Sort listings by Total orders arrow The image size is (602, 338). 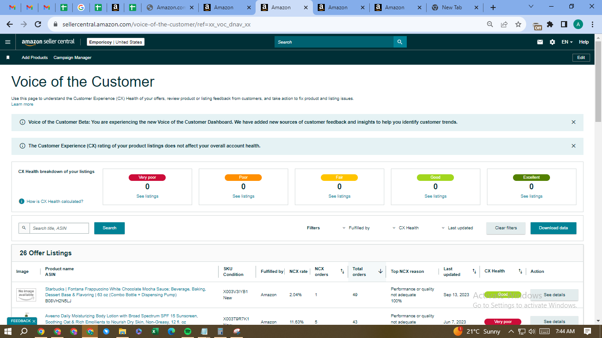coord(380,272)
